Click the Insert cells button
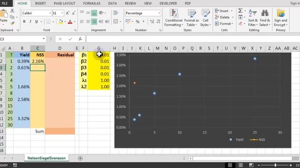This screenshot has height=168, width=300. pos(224,11)
